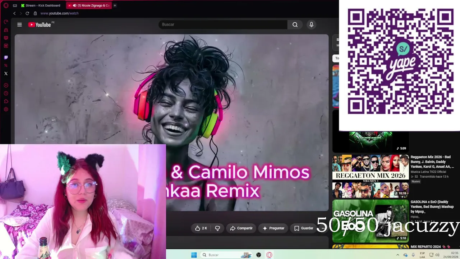Click into the YouTube Buscar search box

pos(223,24)
